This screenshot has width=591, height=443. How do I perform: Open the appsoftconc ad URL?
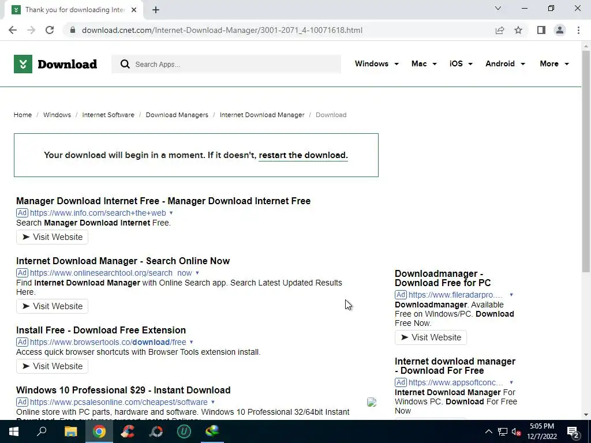pyautogui.click(x=456, y=383)
